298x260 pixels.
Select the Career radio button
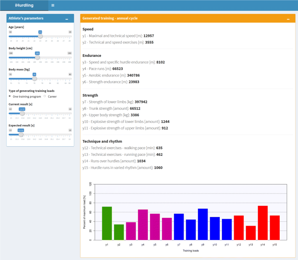pos(45,96)
